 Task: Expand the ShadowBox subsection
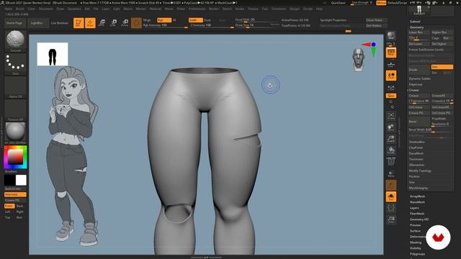coord(417,142)
